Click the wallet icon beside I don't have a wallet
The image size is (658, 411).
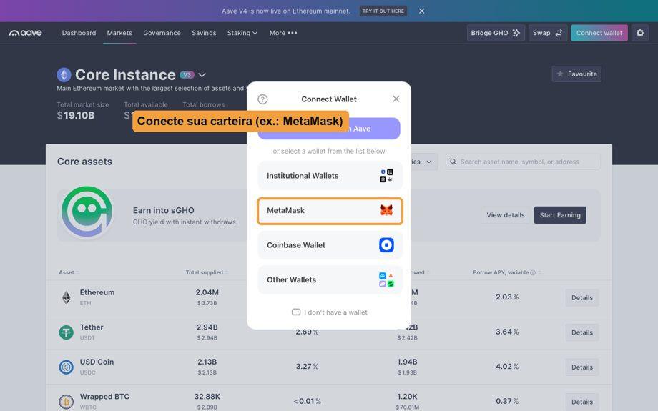coord(296,312)
